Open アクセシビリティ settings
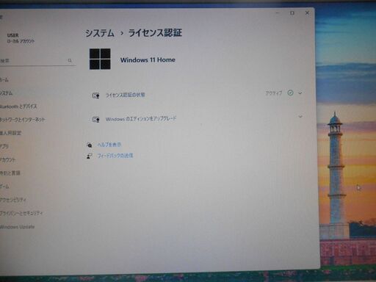This screenshot has height=282, width=376. (x=13, y=200)
